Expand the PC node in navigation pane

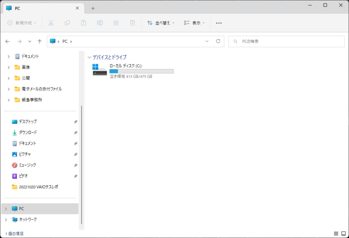6,209
